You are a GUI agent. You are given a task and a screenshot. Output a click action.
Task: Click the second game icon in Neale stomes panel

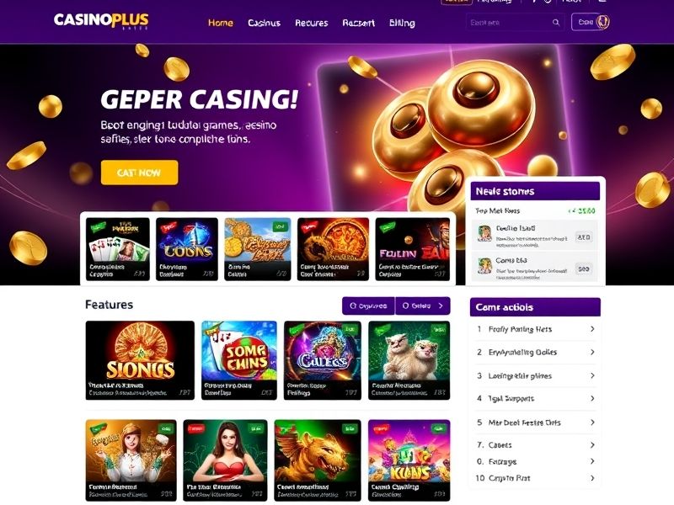[484, 266]
